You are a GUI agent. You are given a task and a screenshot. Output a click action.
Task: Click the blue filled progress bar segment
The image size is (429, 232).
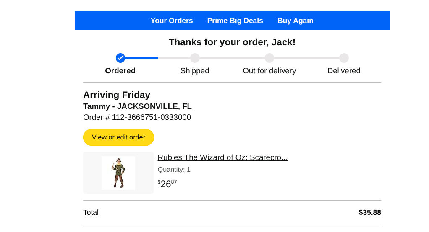pos(141,58)
